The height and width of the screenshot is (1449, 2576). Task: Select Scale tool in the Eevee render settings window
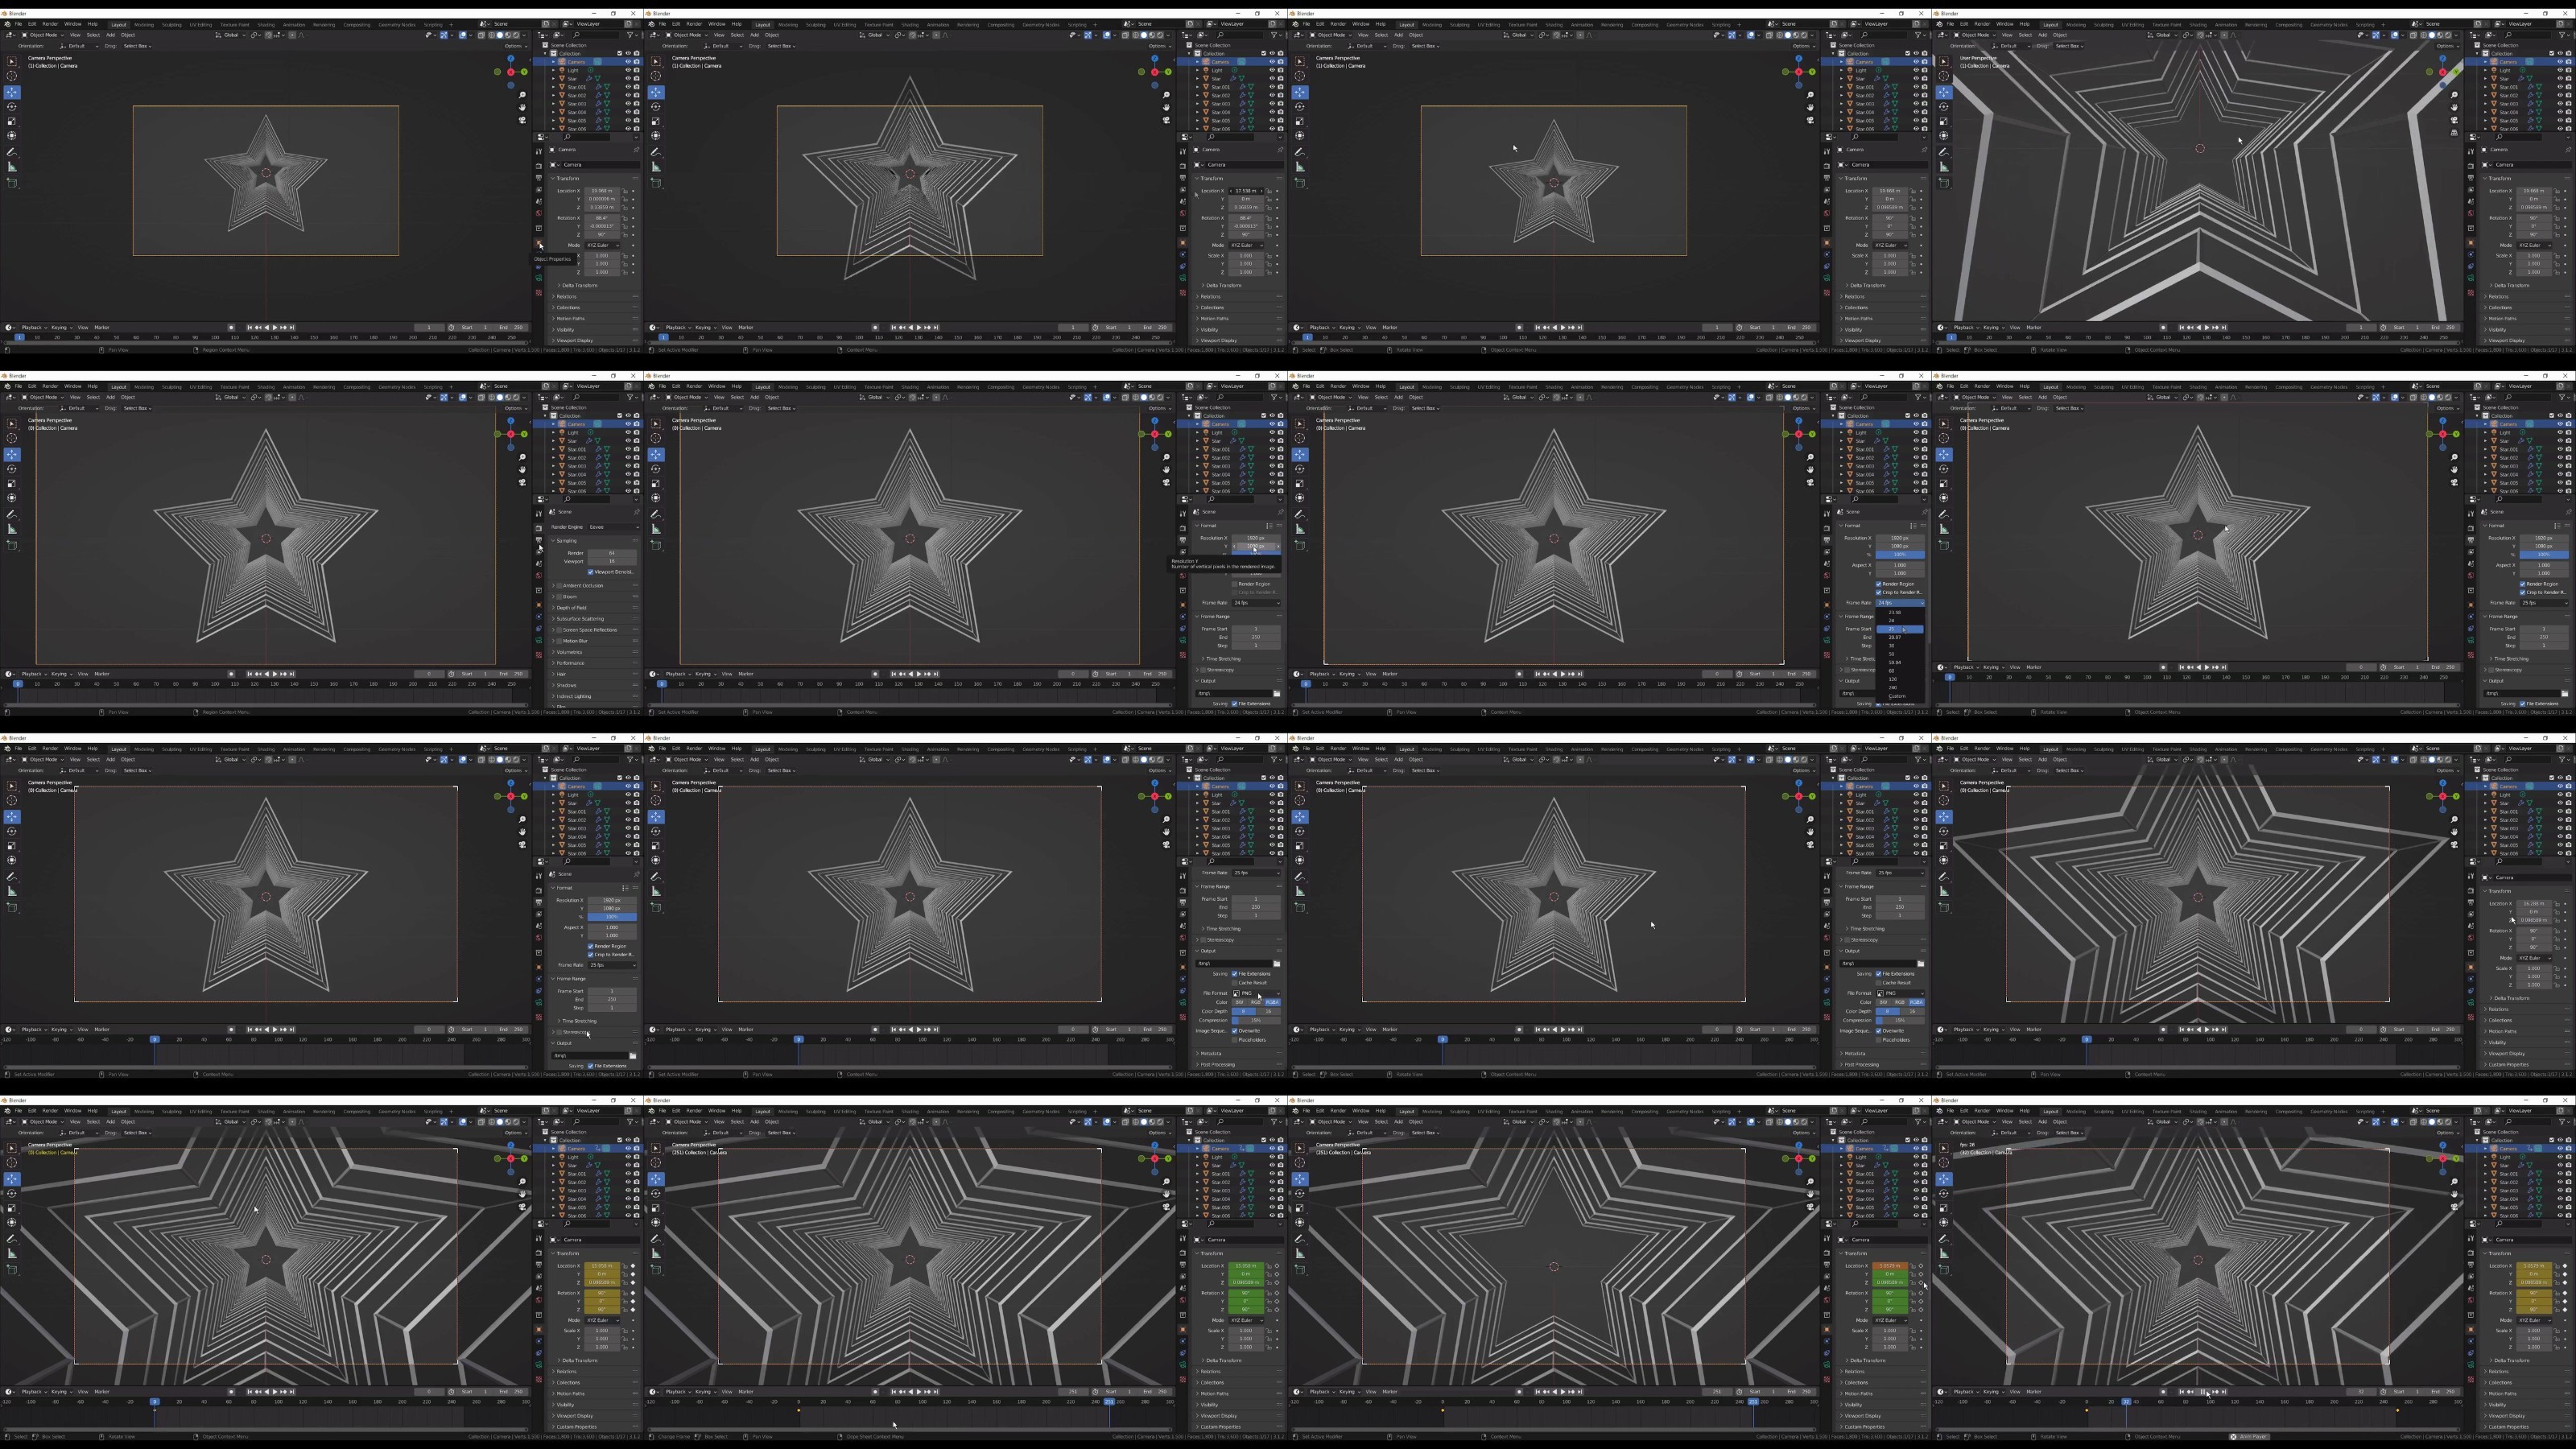12,484
